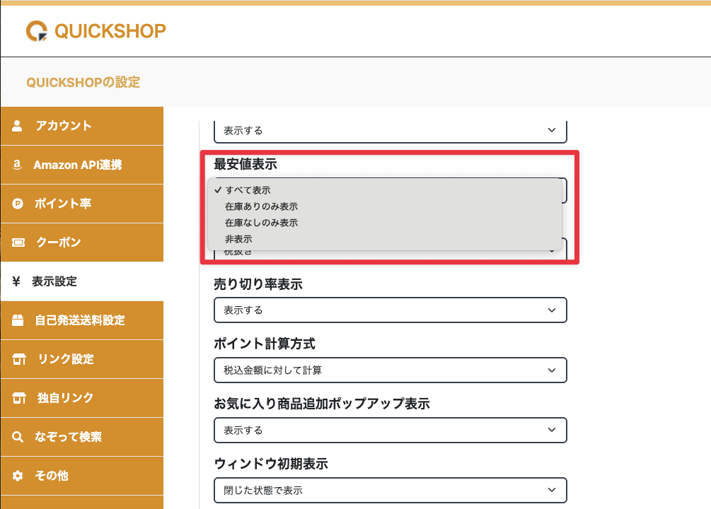Click the yen icon for display settings
Viewport: 711px width, 509px height.
pos(16,281)
